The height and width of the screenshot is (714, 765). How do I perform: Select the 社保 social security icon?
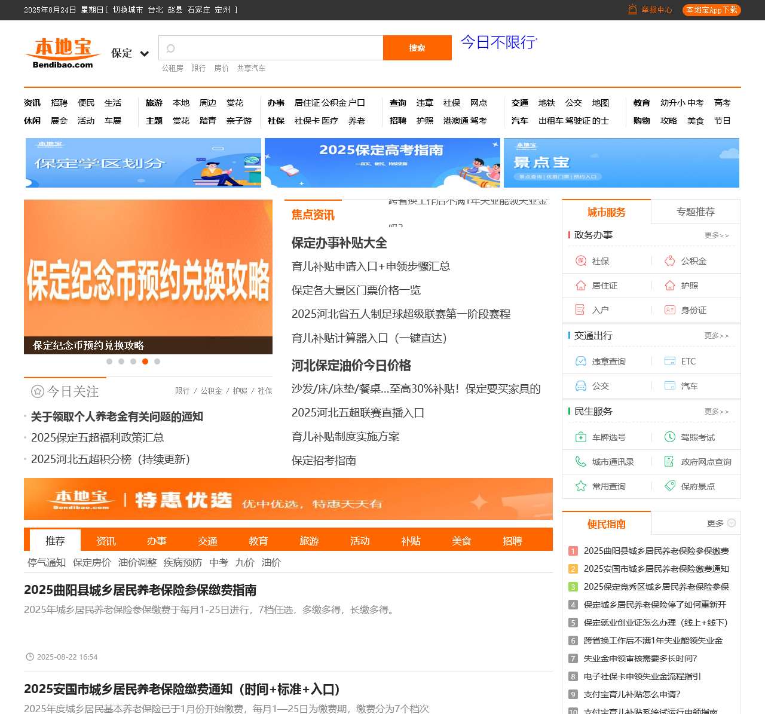[580, 261]
